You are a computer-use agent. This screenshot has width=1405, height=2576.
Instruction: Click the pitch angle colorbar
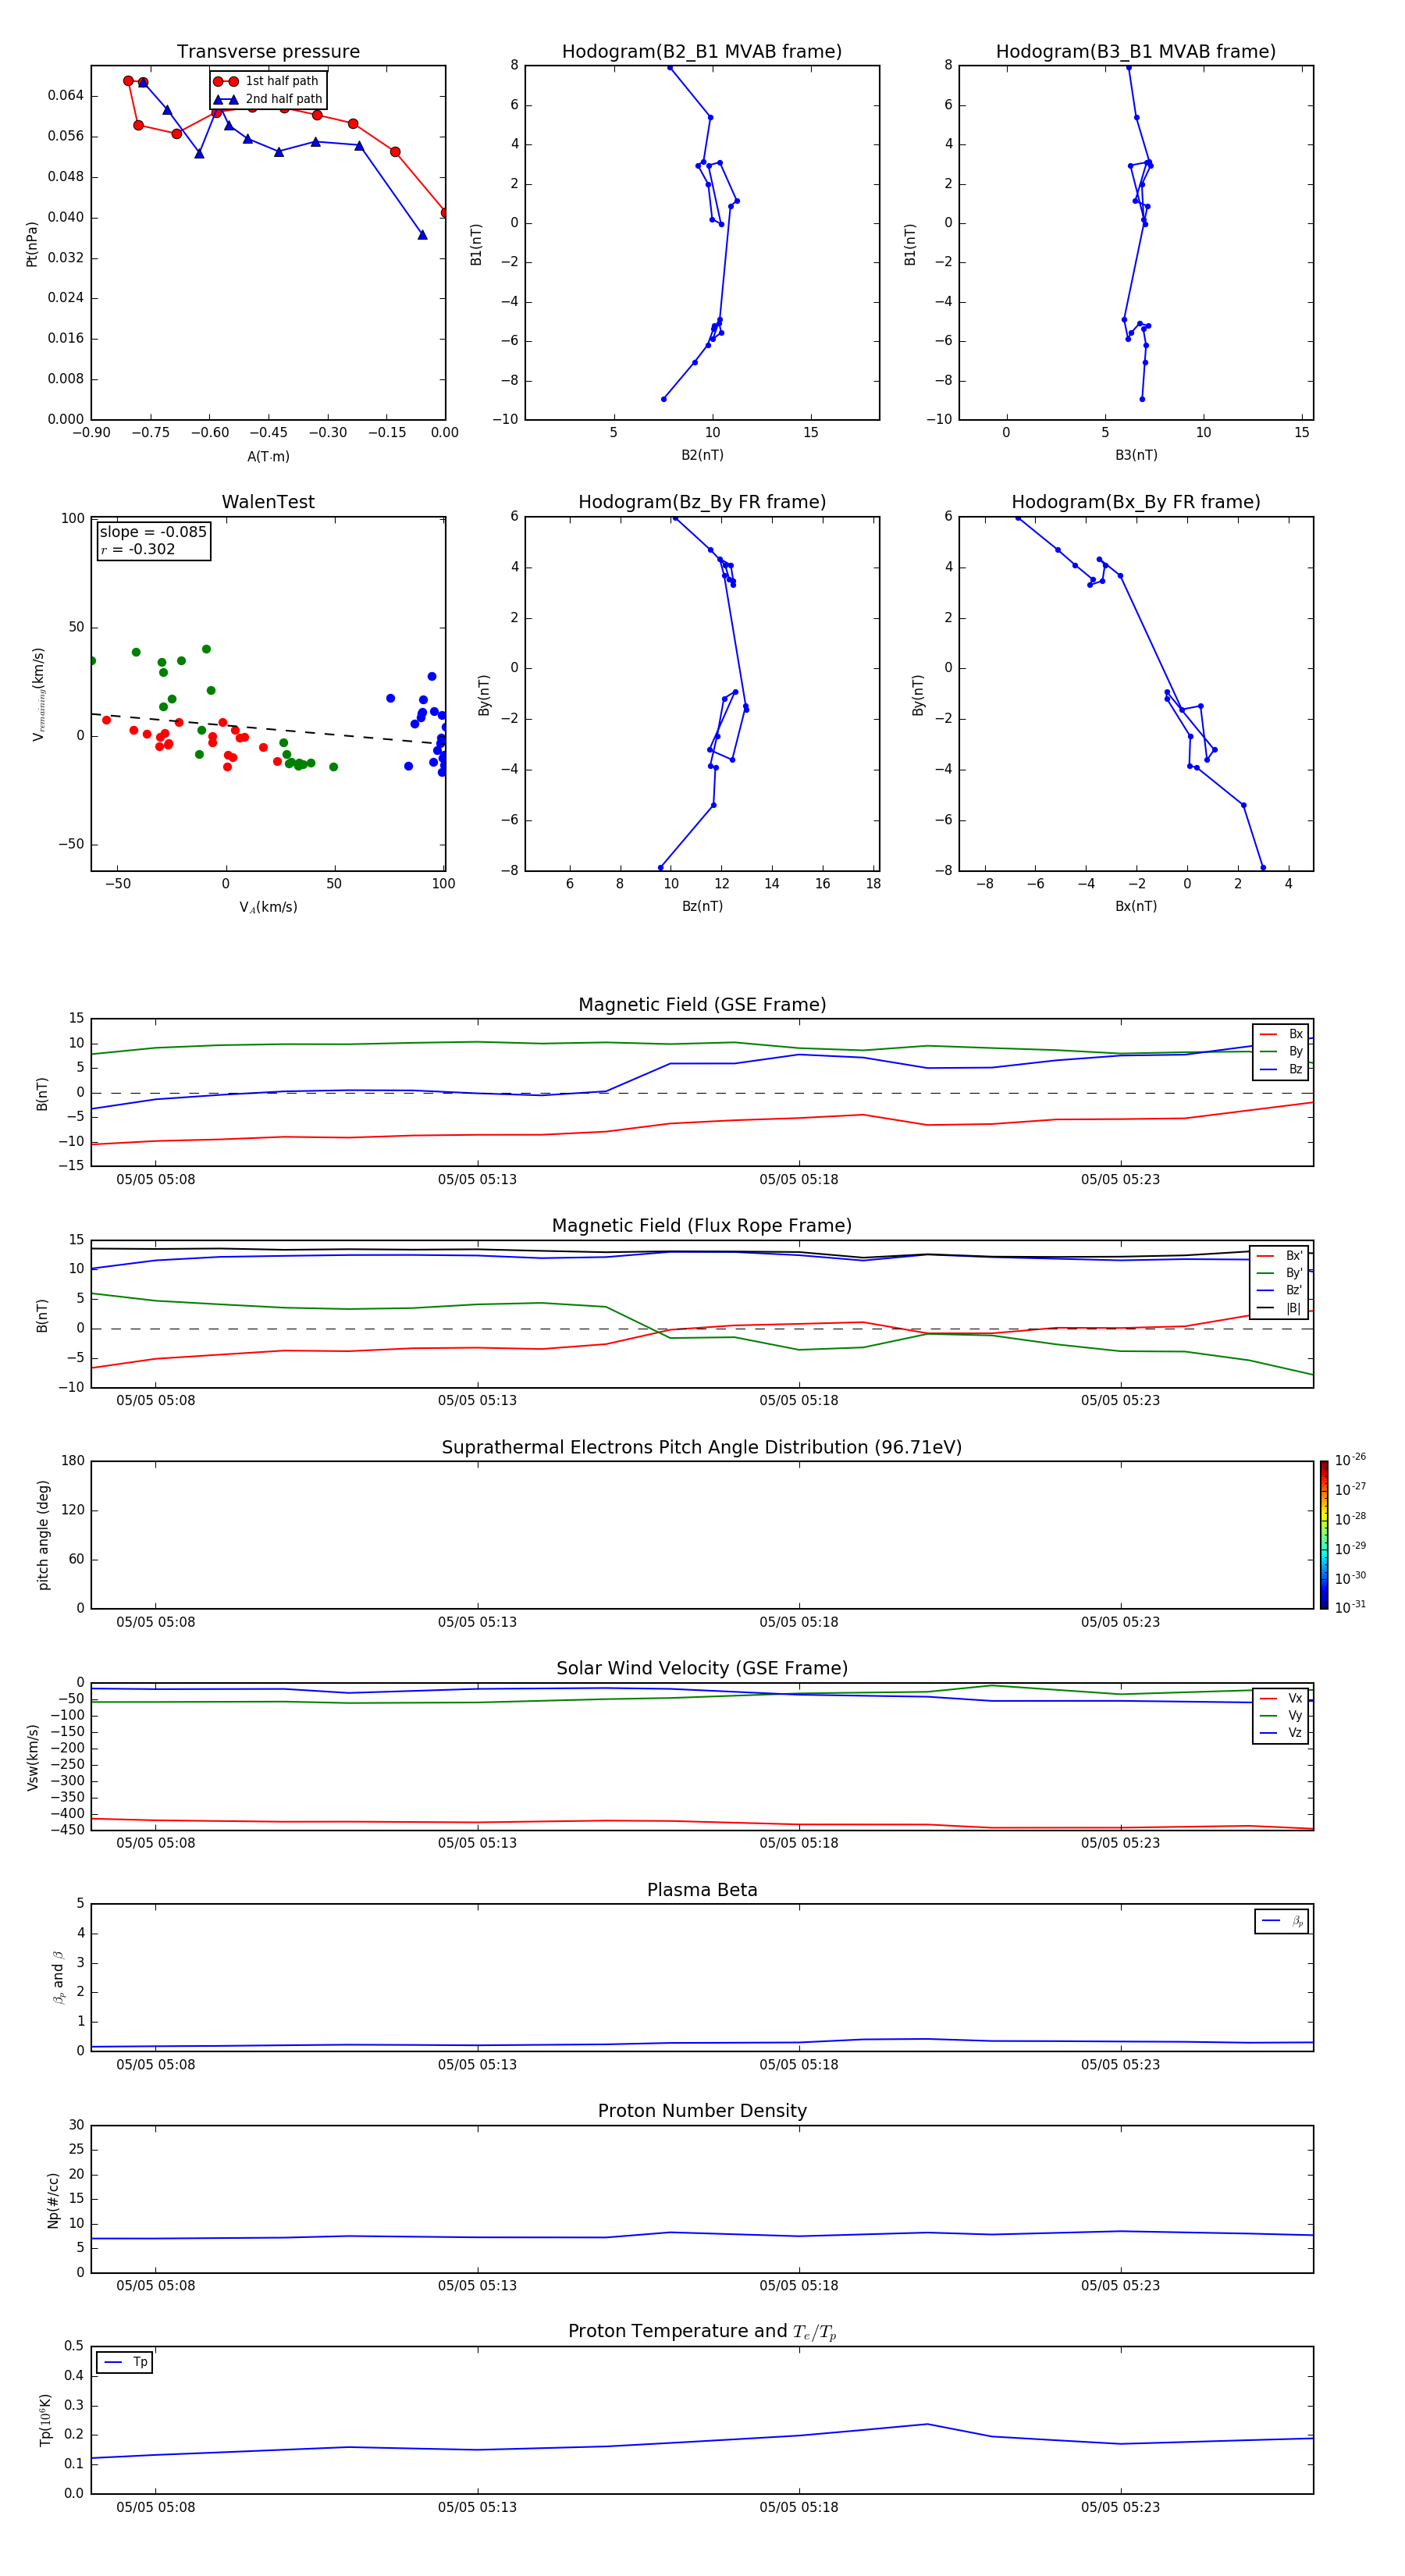click(x=1324, y=1535)
